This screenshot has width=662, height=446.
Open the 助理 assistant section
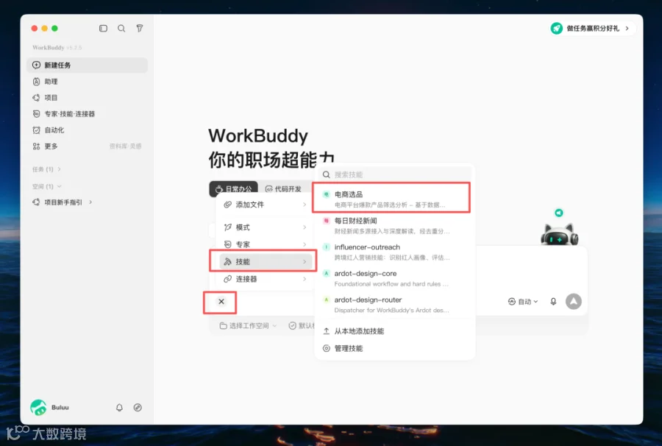pos(88,82)
